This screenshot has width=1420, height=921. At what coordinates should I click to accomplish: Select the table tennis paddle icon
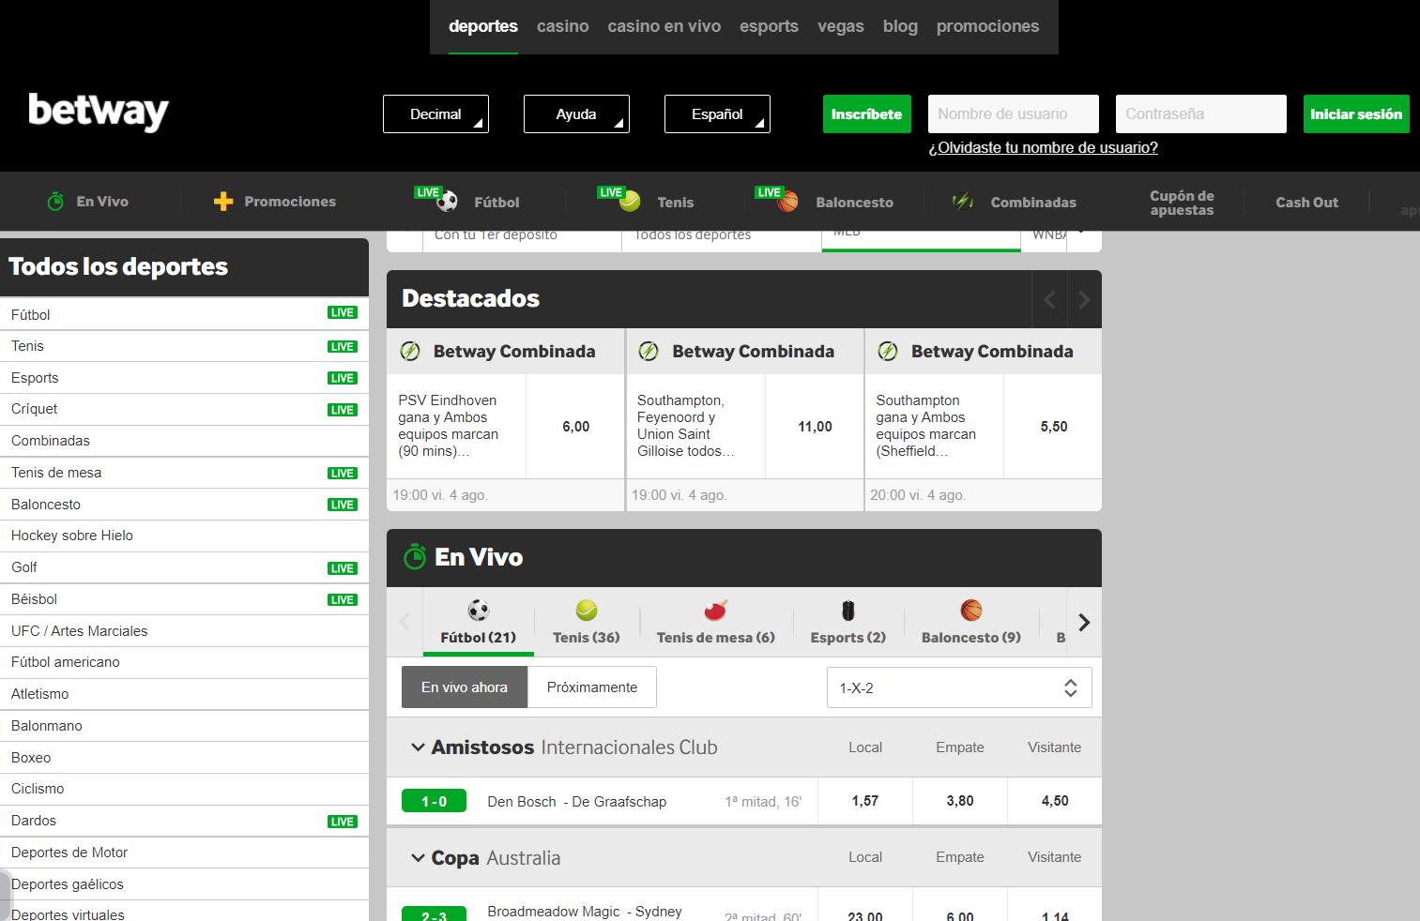(716, 611)
